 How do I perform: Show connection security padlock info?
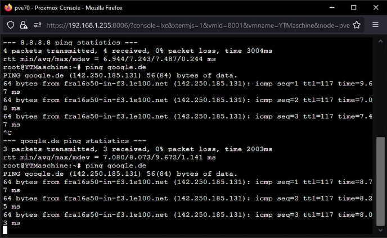24,25
